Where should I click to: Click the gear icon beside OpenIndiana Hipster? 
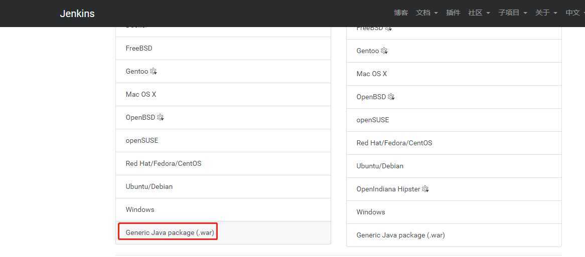(x=425, y=189)
